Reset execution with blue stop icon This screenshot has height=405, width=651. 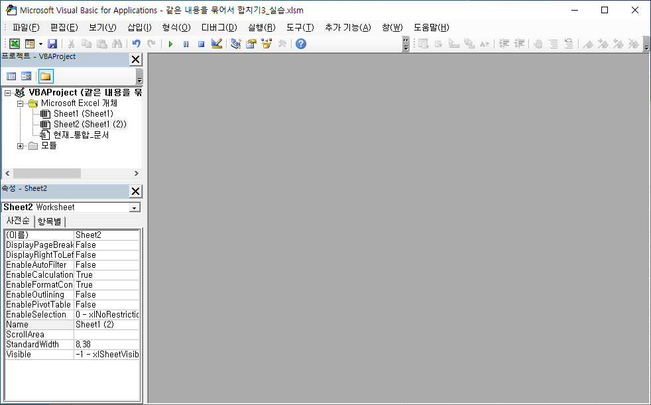click(201, 44)
